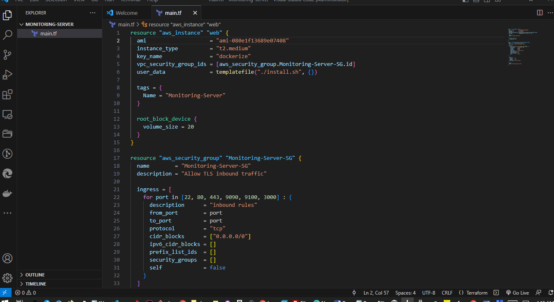Open Microsoft Edge Tools panel
This screenshot has height=302, width=554.
(x=7, y=173)
